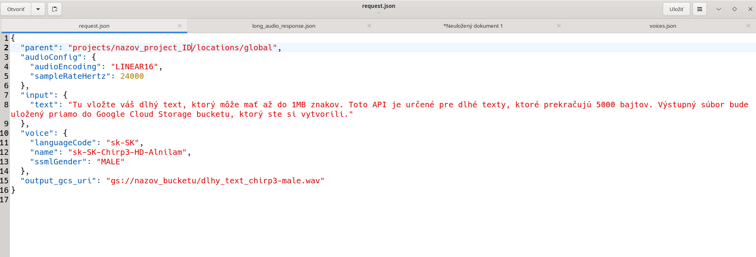
Task: Open the hamburger menu
Action: 700,9
